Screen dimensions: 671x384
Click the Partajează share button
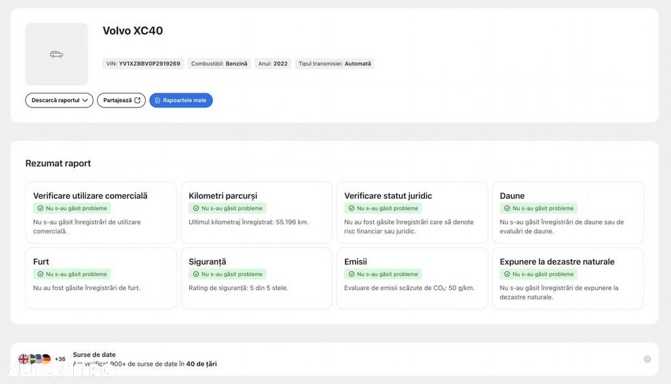[x=121, y=100]
